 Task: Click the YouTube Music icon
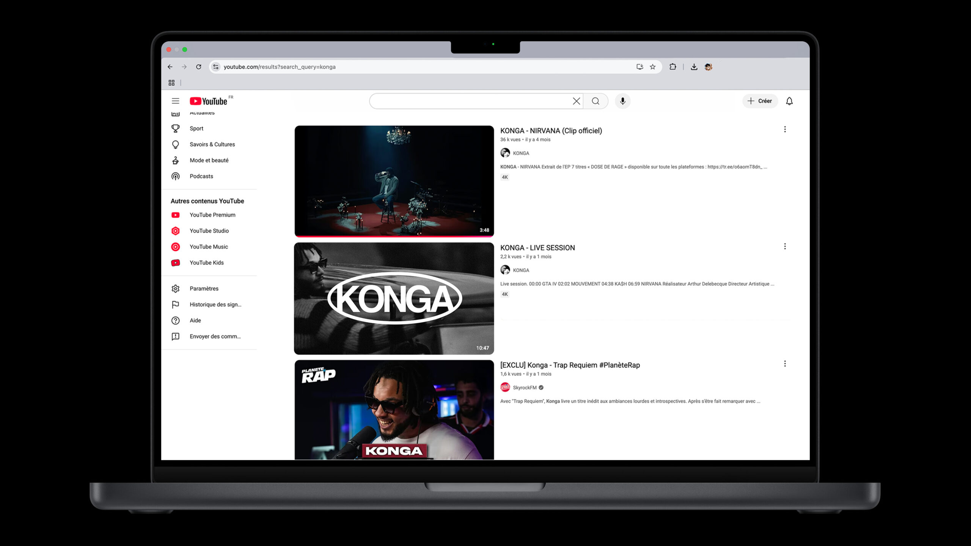pyautogui.click(x=175, y=247)
